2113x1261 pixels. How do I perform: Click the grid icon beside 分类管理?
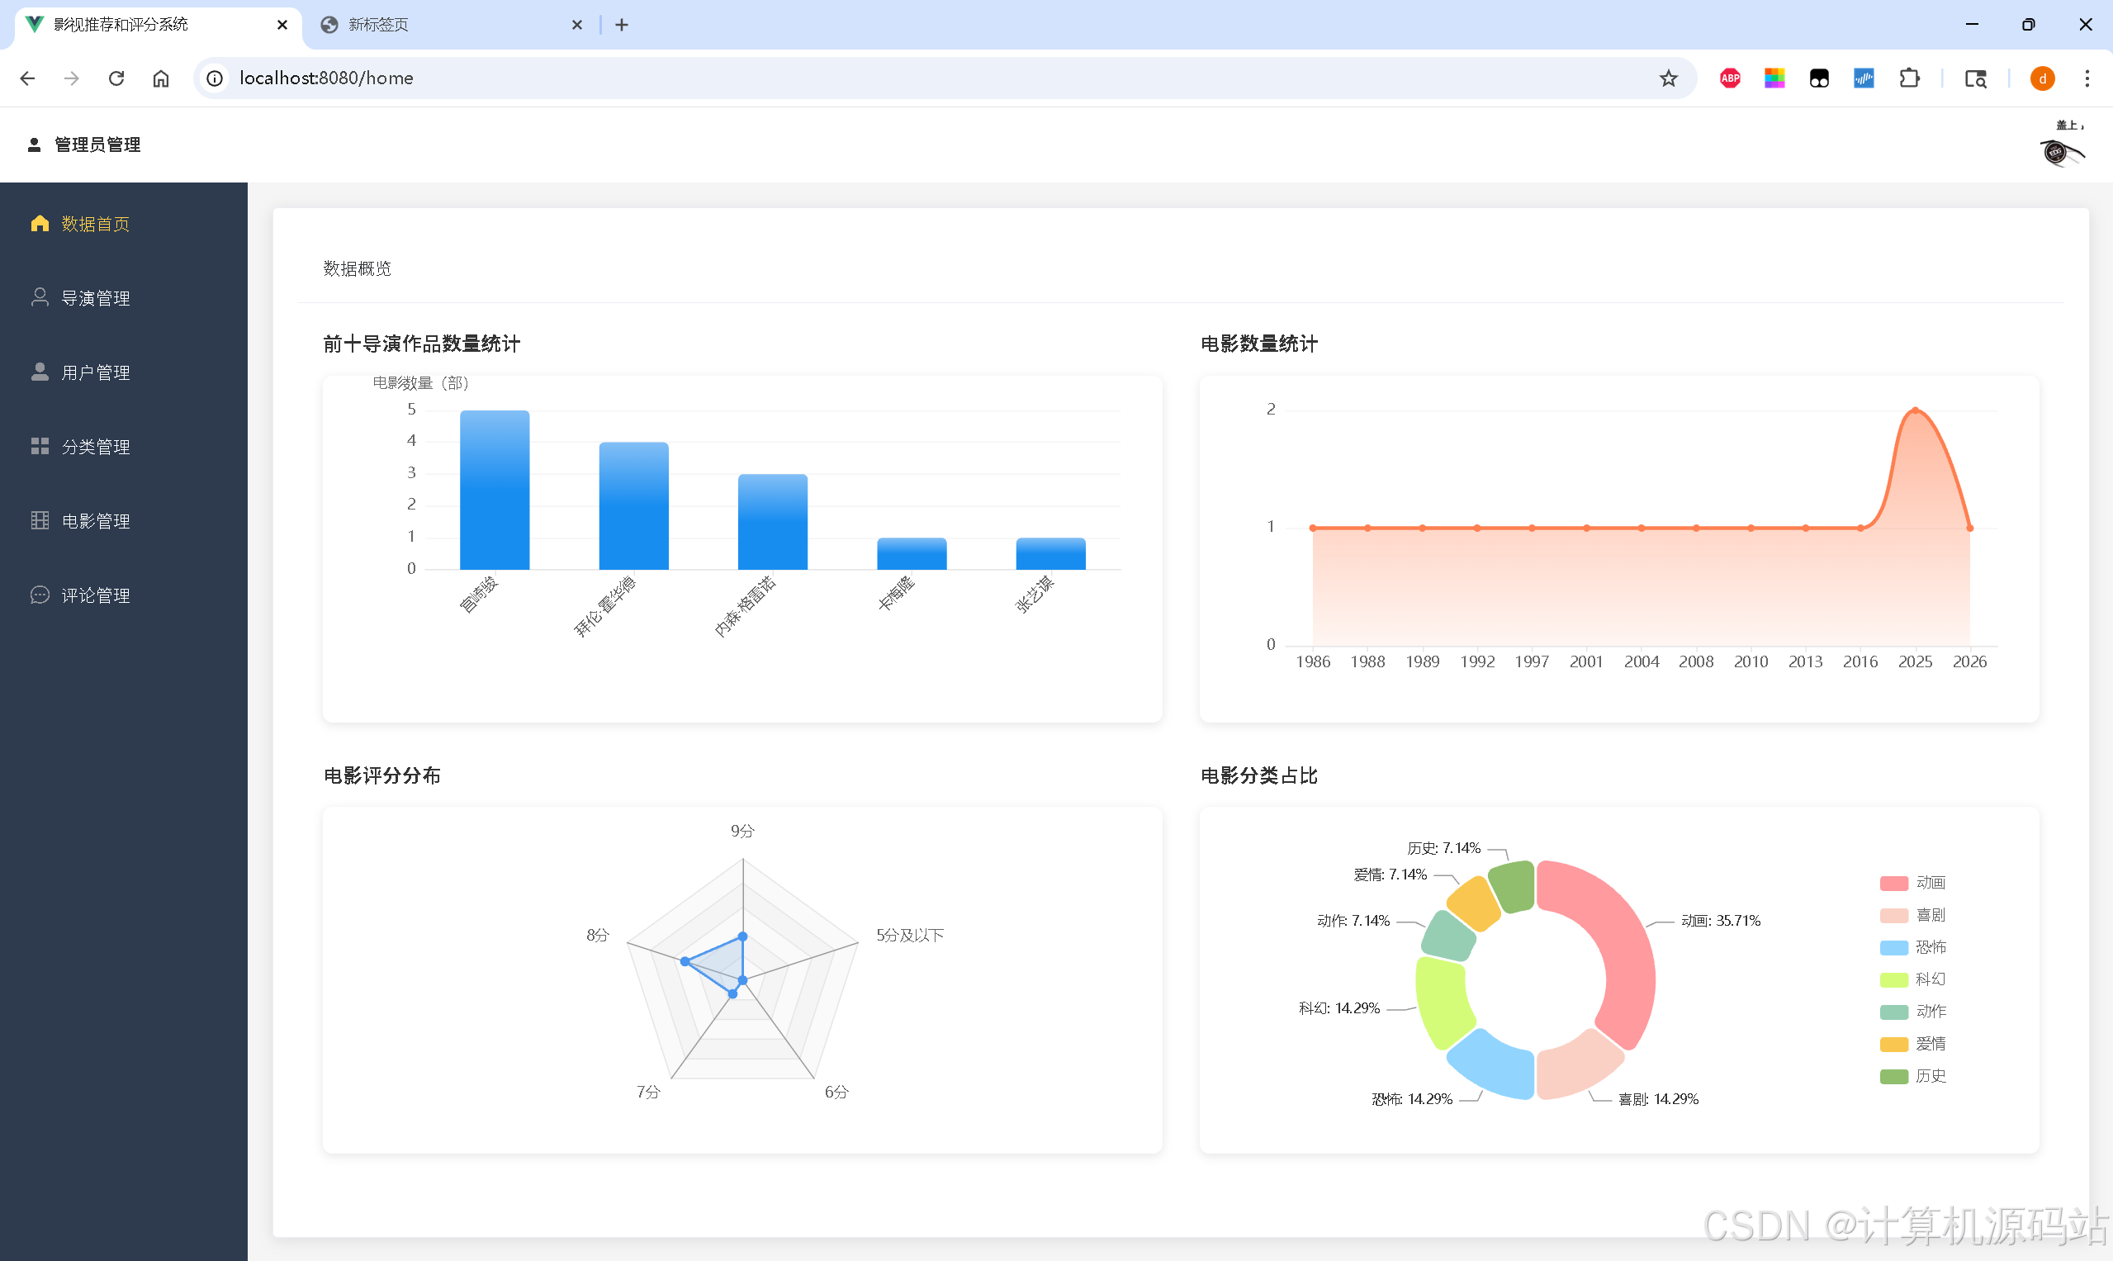tap(39, 446)
